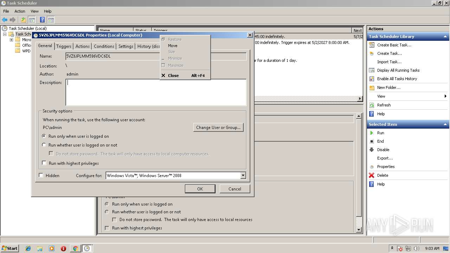The width and height of the screenshot is (450, 253).
Task: Click the New Folder icon in Actions
Action: click(x=372, y=87)
